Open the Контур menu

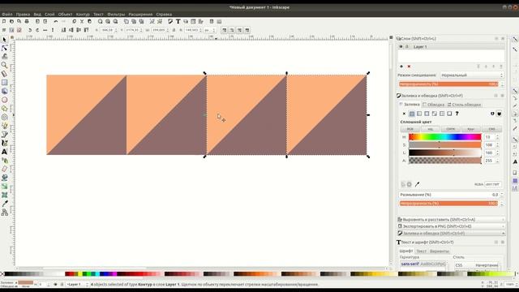coord(83,15)
